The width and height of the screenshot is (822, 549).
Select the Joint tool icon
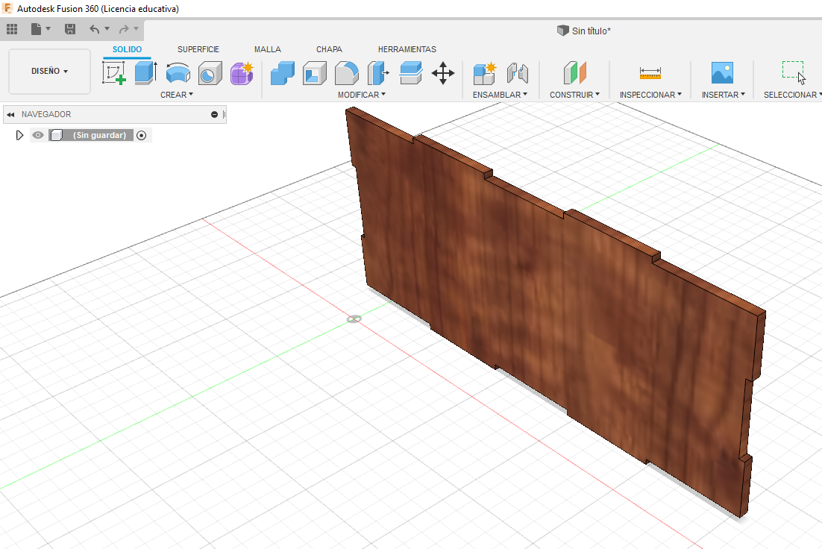click(517, 73)
